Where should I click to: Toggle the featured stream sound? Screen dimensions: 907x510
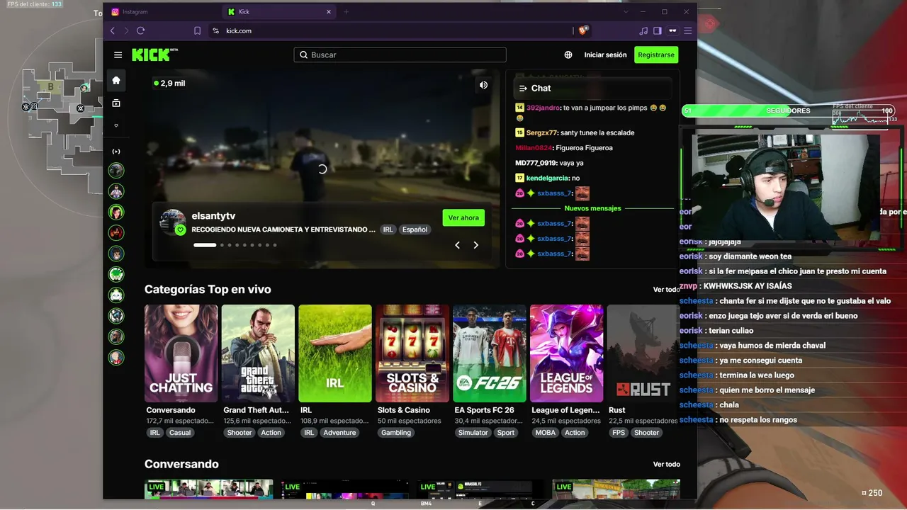[483, 85]
